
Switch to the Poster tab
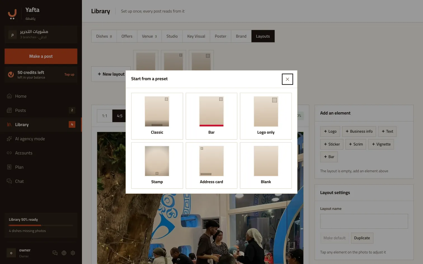click(x=220, y=36)
